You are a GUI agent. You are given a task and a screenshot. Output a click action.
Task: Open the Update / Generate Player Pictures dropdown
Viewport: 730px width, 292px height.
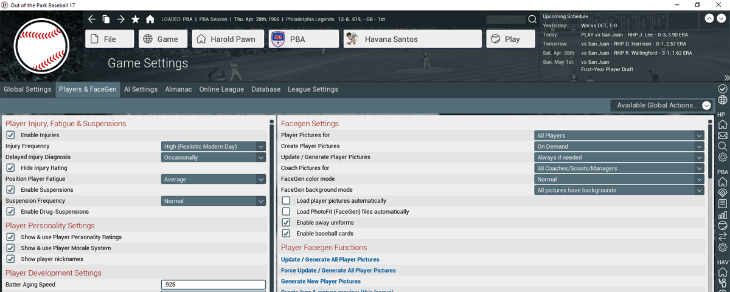(619, 157)
